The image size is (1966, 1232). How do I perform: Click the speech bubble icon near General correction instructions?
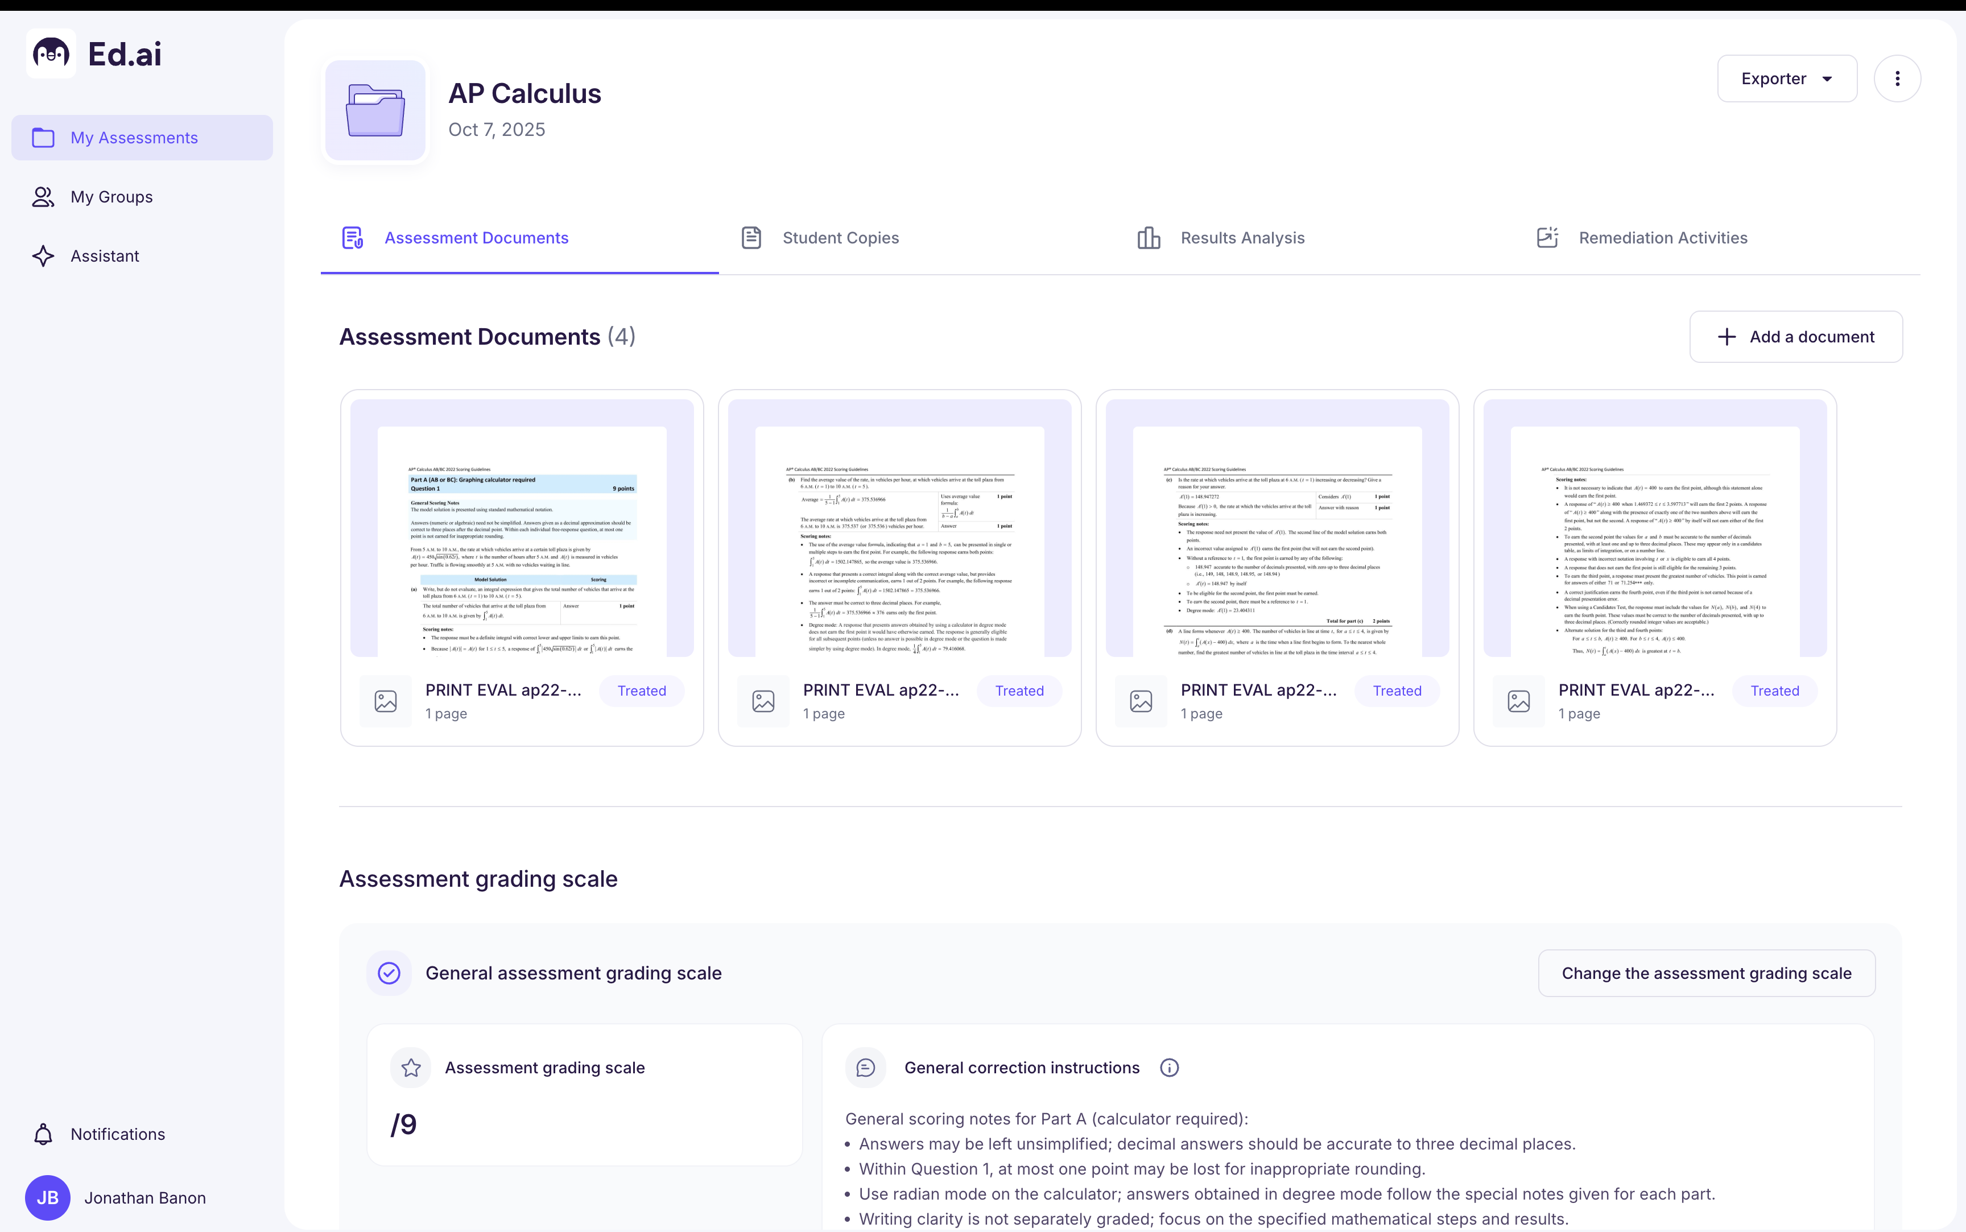pos(865,1066)
